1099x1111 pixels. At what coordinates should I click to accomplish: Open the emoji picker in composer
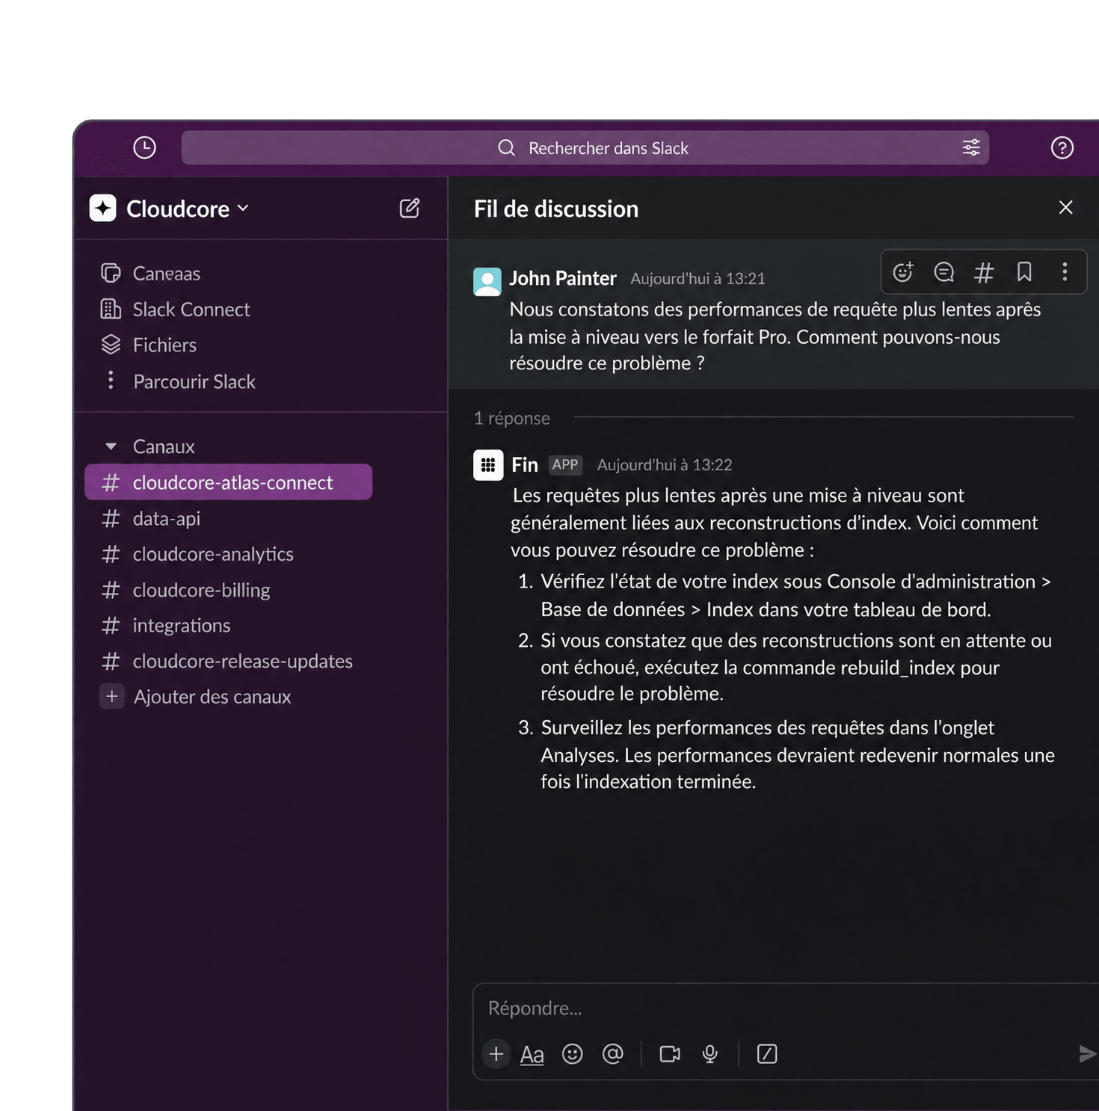point(573,1054)
